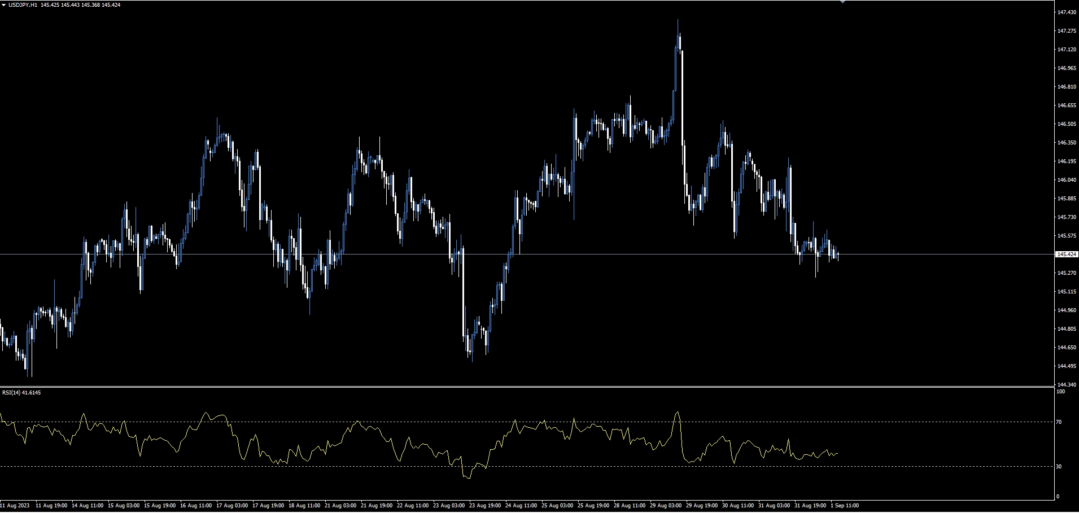
Task: Click the 25 Aug 19:00 time label
Action: pyautogui.click(x=593, y=506)
